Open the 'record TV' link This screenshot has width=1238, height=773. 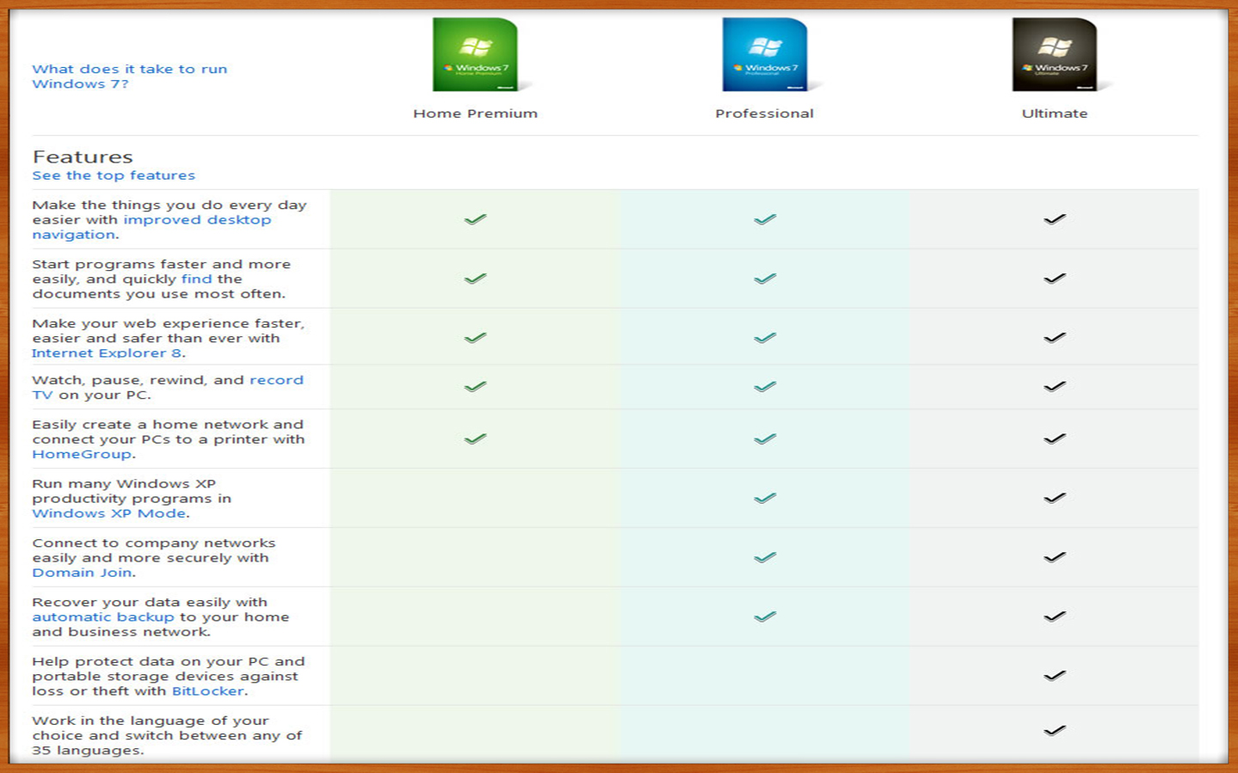tap(168, 388)
